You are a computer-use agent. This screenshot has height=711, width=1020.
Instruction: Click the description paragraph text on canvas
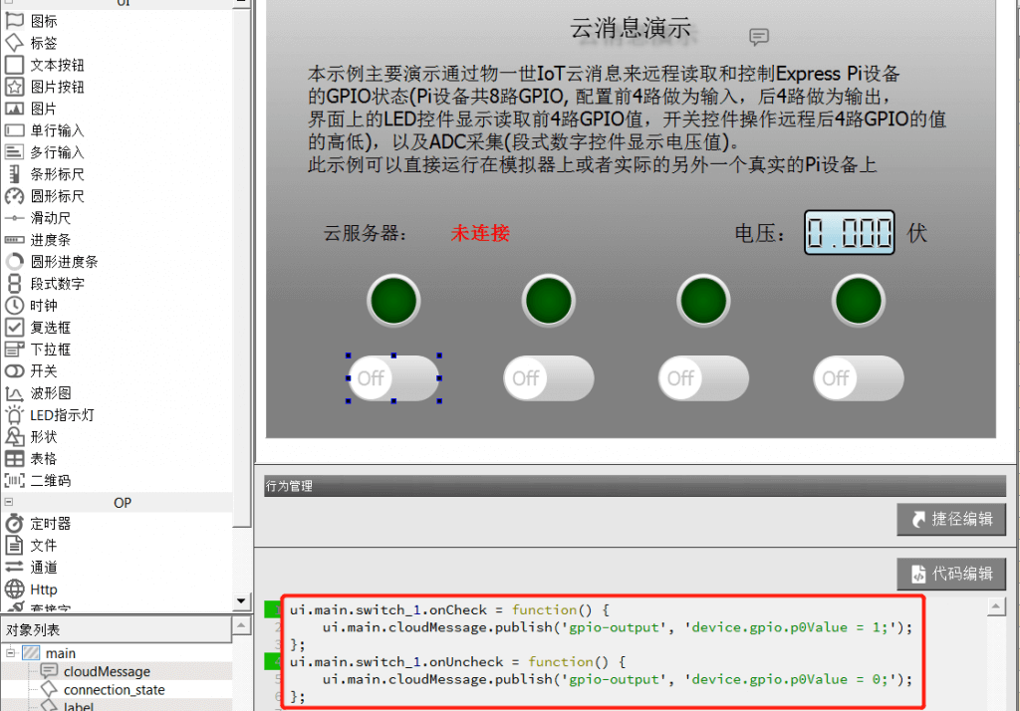(x=627, y=119)
